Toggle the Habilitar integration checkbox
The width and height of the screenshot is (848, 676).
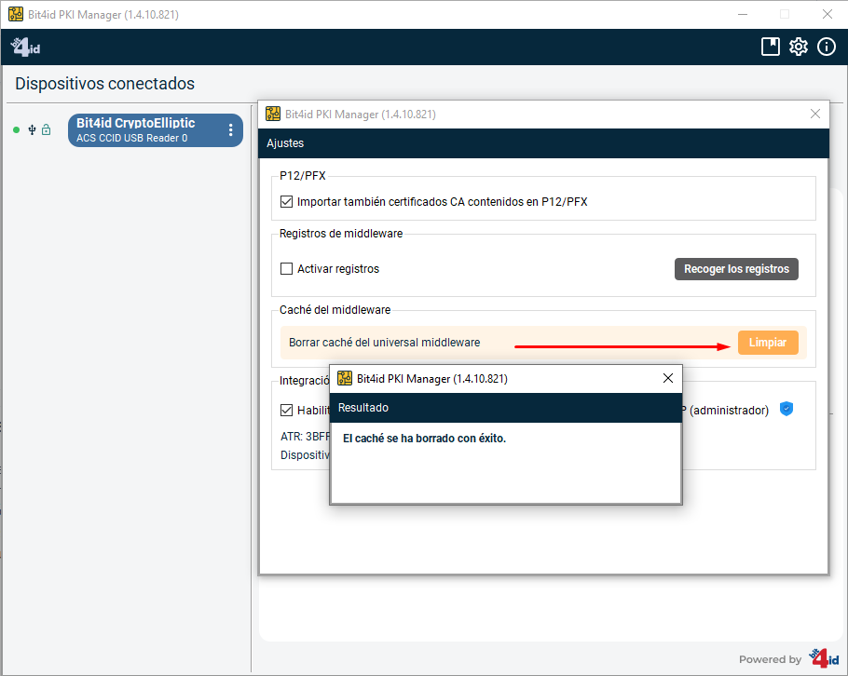[287, 410]
